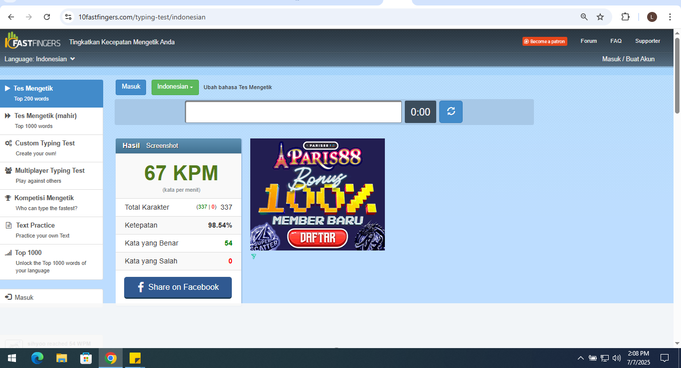Launch Microsoft Edge from taskbar
This screenshot has height=368, width=681.
[x=37, y=358]
